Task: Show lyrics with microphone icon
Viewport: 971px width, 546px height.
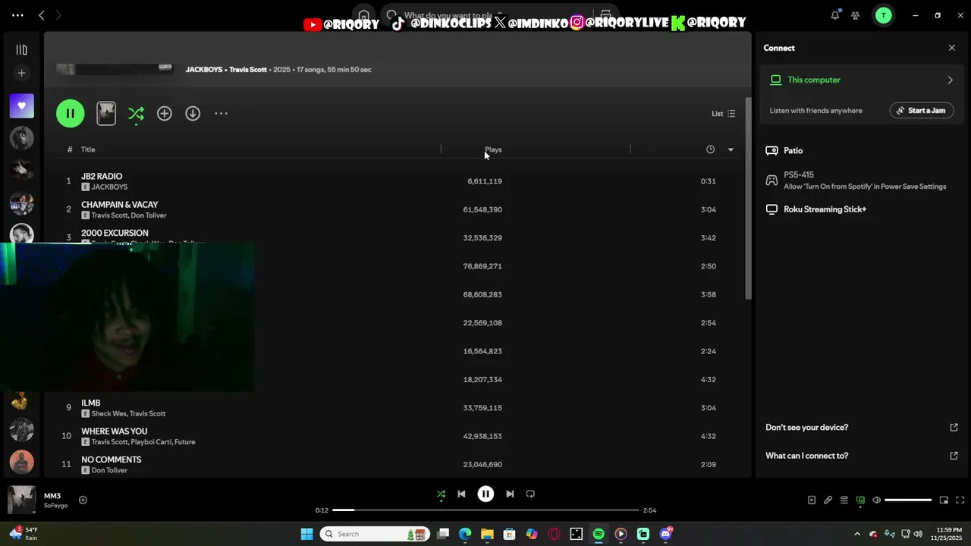Action: click(x=828, y=500)
